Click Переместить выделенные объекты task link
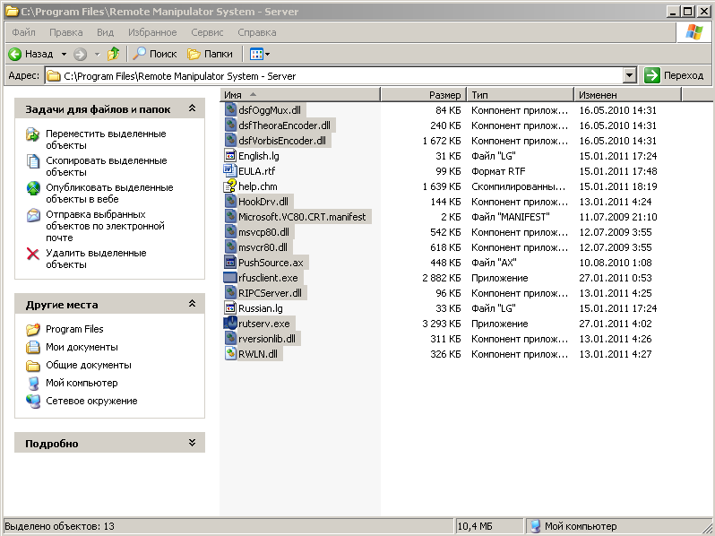The height and width of the screenshot is (536, 715). click(x=106, y=140)
